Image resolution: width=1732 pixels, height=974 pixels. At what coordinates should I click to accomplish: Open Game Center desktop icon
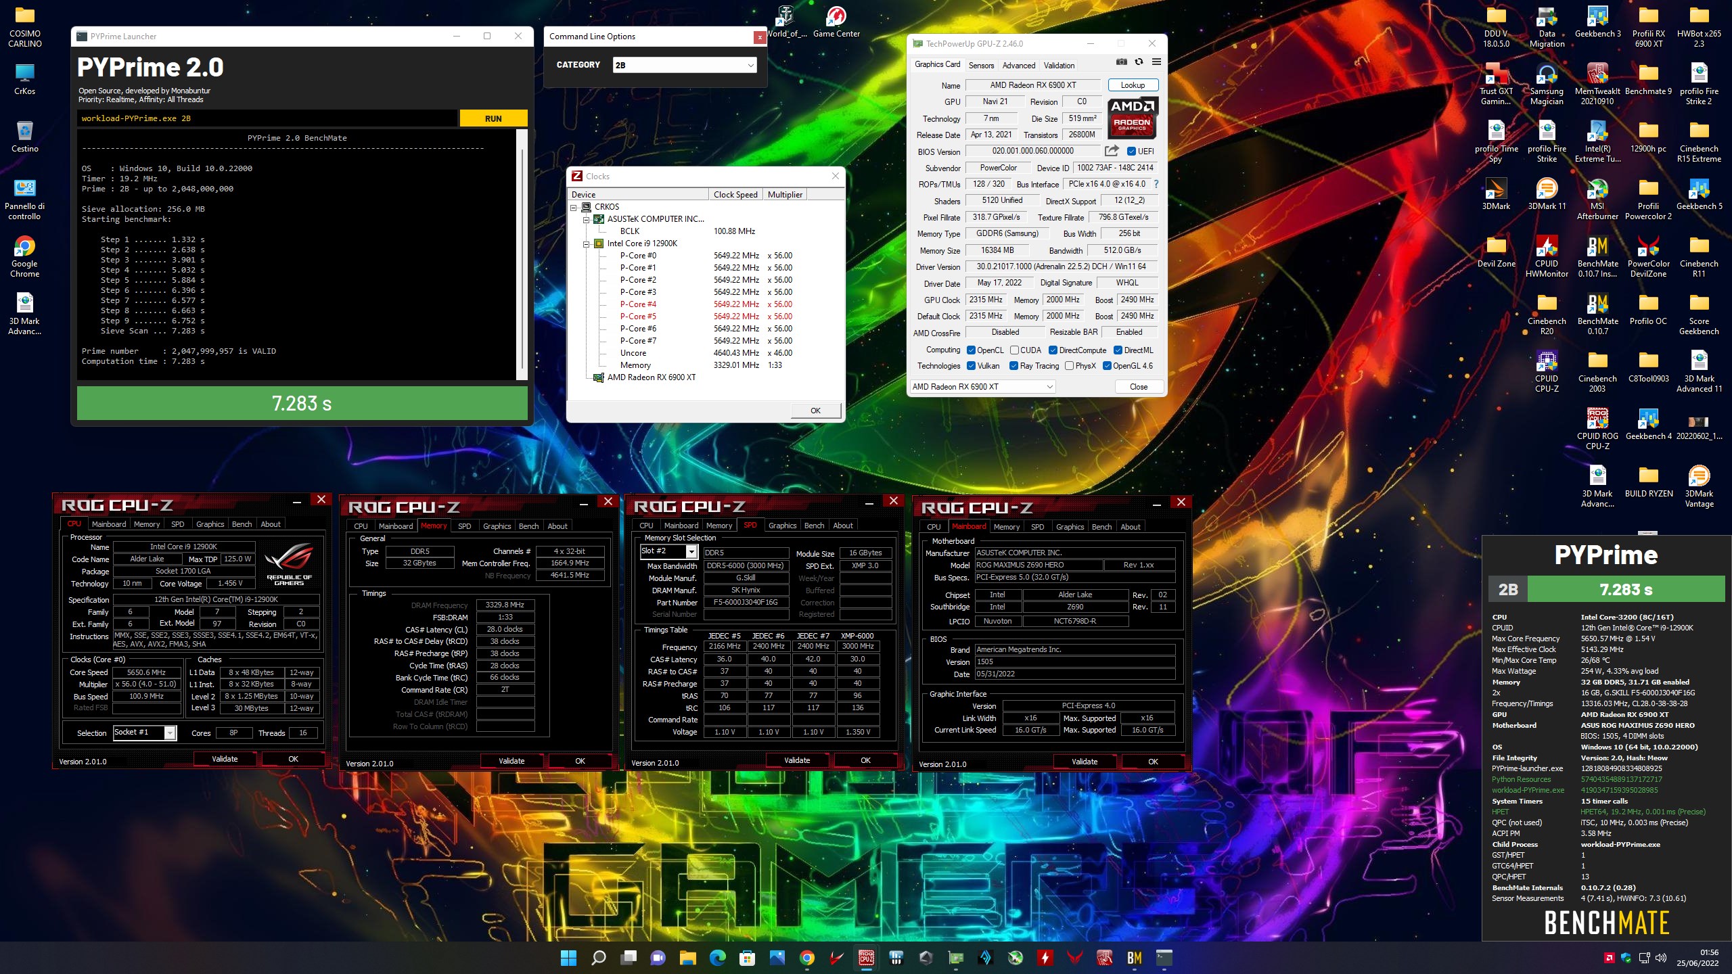pyautogui.click(x=836, y=22)
